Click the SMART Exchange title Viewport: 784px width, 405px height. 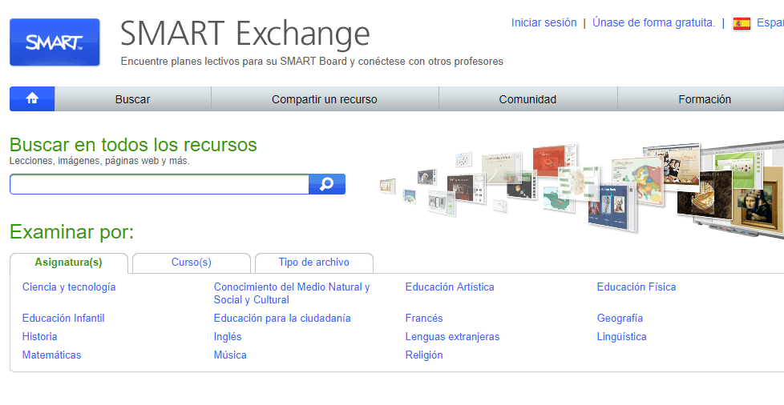pos(245,34)
